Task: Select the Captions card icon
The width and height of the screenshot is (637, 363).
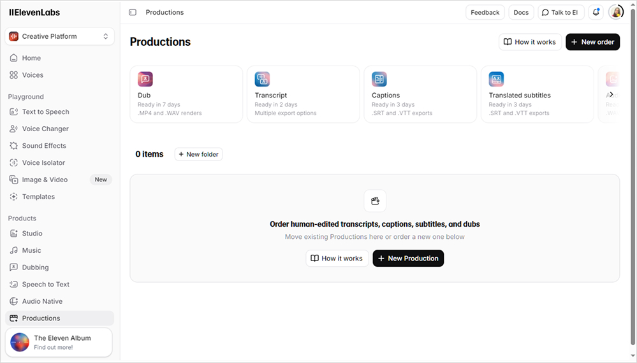Action: 379,79
